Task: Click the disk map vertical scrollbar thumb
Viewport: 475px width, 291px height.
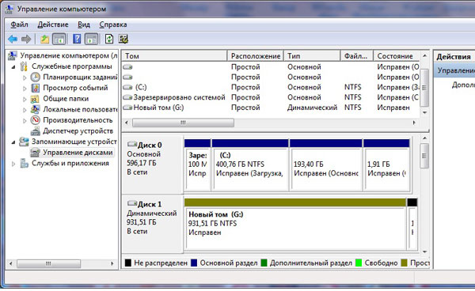Action: [424, 156]
